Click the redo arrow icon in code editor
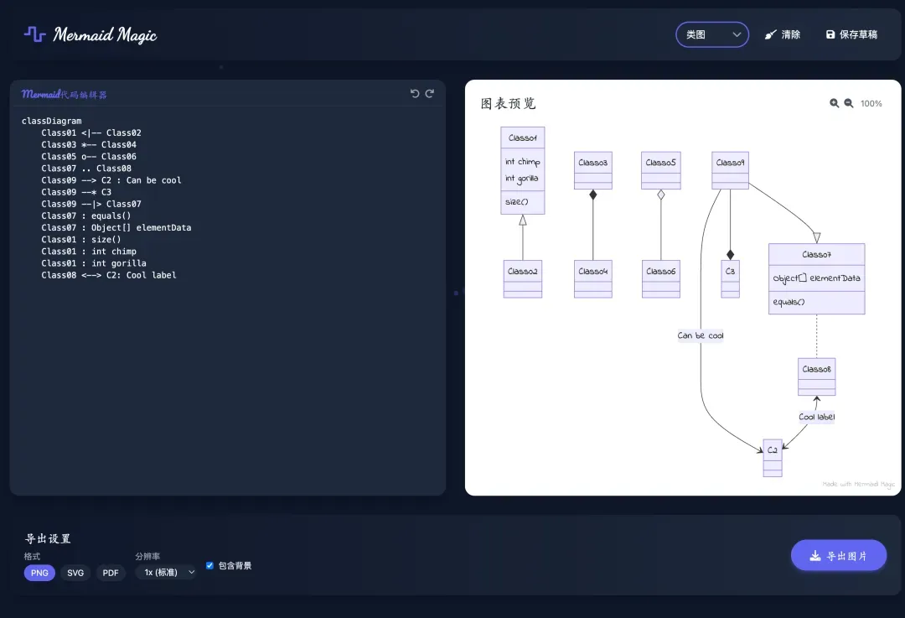The width and height of the screenshot is (905, 618). pyautogui.click(x=429, y=94)
